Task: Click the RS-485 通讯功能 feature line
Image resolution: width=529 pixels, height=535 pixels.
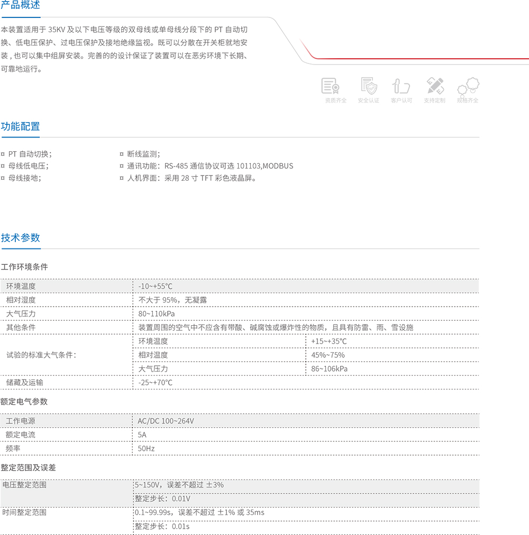Action: point(210,166)
